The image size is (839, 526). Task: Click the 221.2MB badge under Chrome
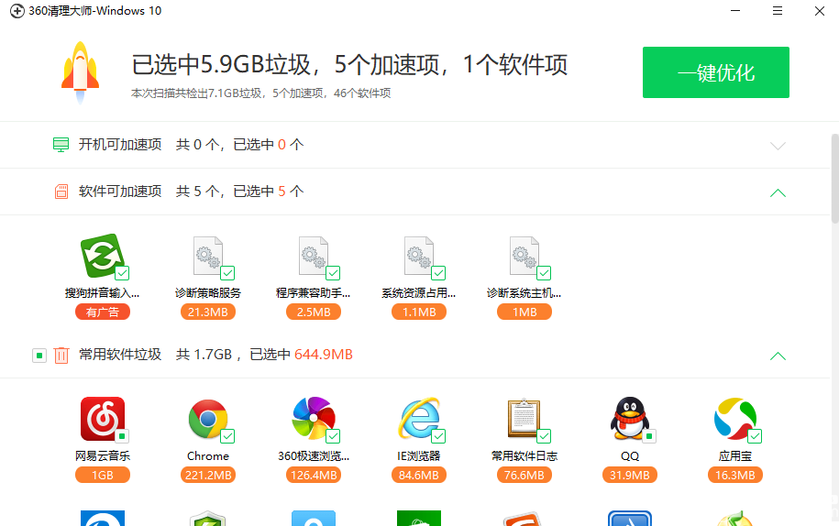pyautogui.click(x=207, y=475)
